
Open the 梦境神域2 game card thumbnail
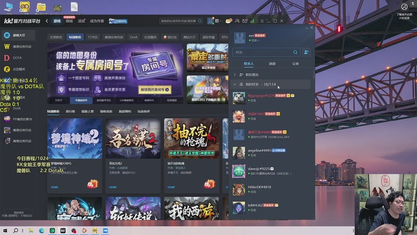75,138
